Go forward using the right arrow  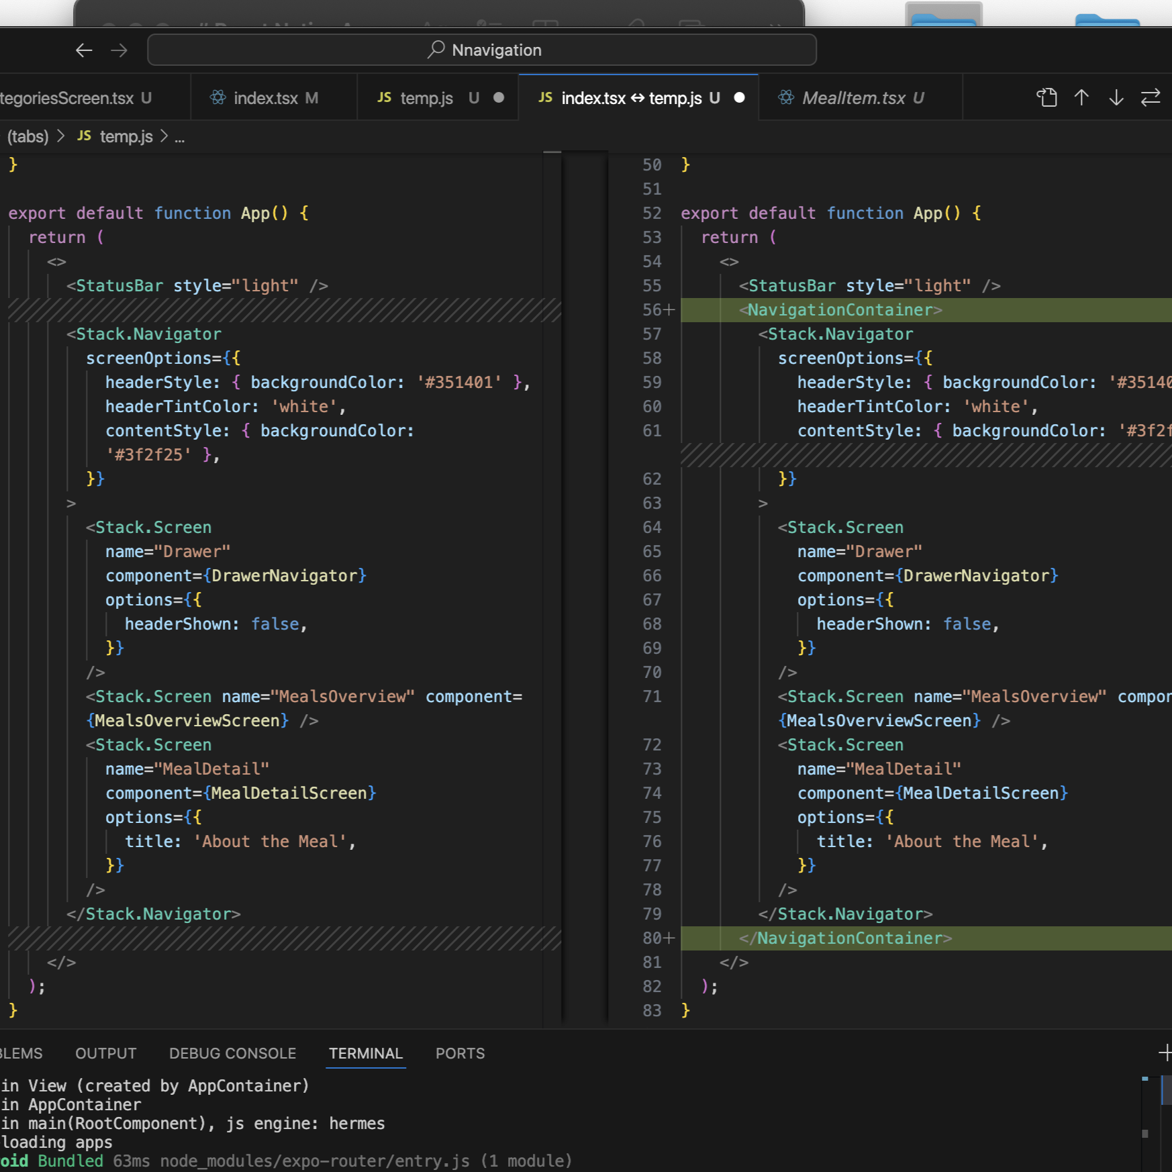(x=119, y=50)
